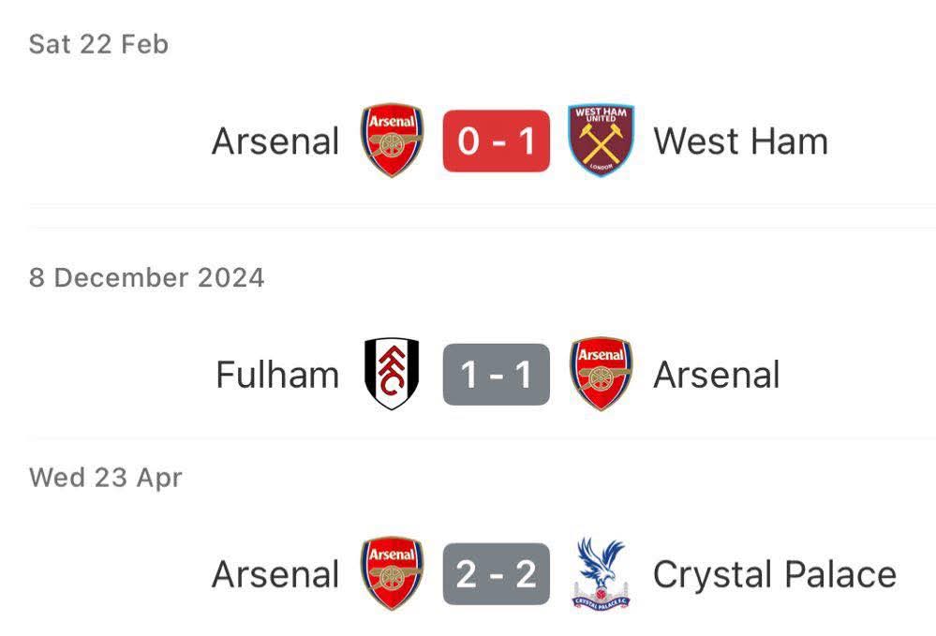Screen dimensions: 936x636
Task: Open the 2 - 2 score badge
Action: pyautogui.click(x=496, y=574)
